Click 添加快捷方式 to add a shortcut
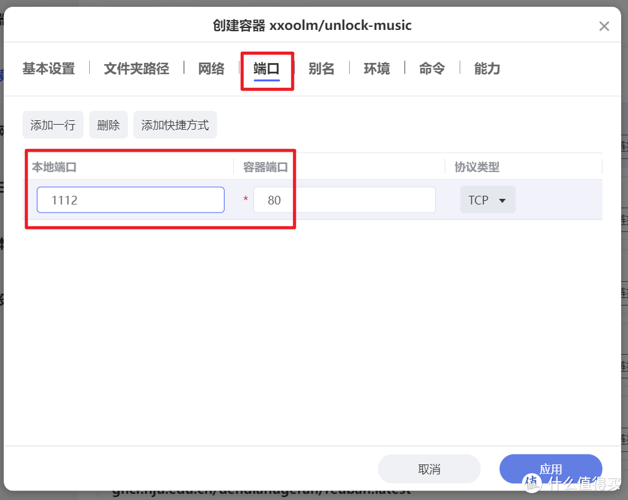The height and width of the screenshot is (500, 628). pyautogui.click(x=175, y=125)
